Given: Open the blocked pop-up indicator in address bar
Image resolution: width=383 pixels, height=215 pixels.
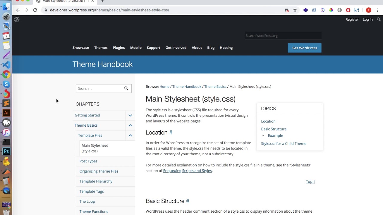Looking at the screenshot, I should pos(287,10).
